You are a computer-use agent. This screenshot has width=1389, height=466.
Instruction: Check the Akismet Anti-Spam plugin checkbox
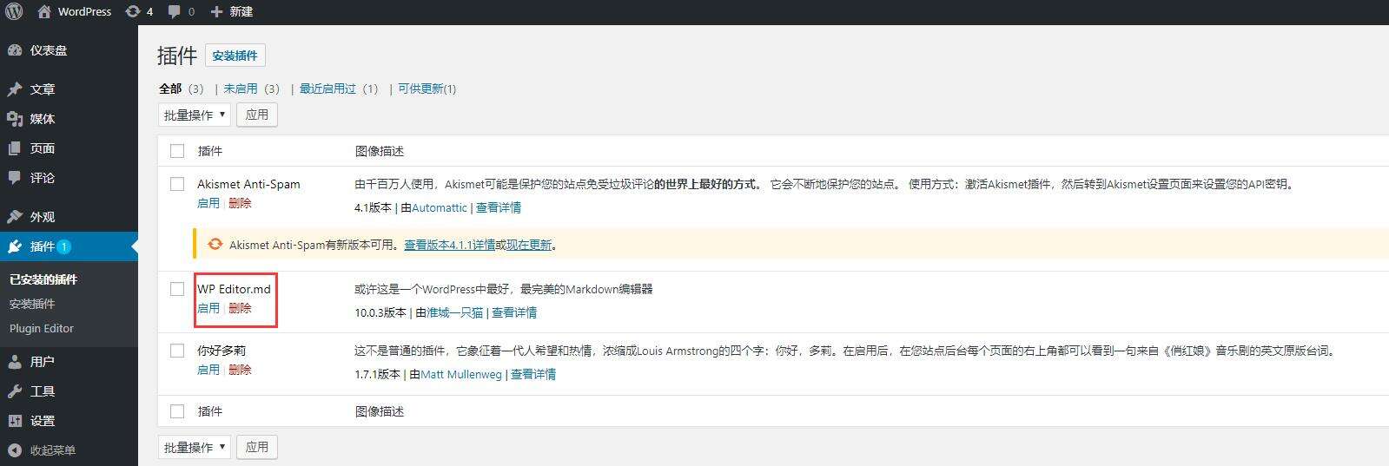click(x=177, y=184)
